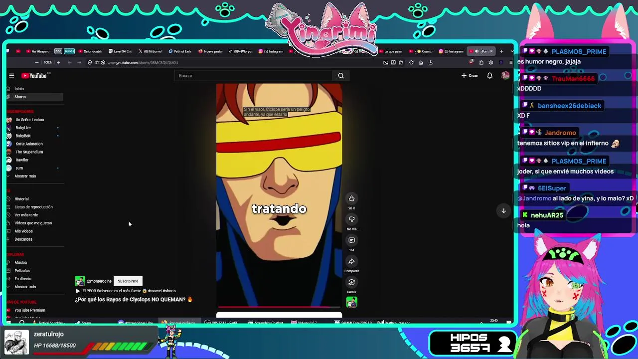Open The Stupendium channel
The width and height of the screenshot is (638, 359).
click(29, 152)
